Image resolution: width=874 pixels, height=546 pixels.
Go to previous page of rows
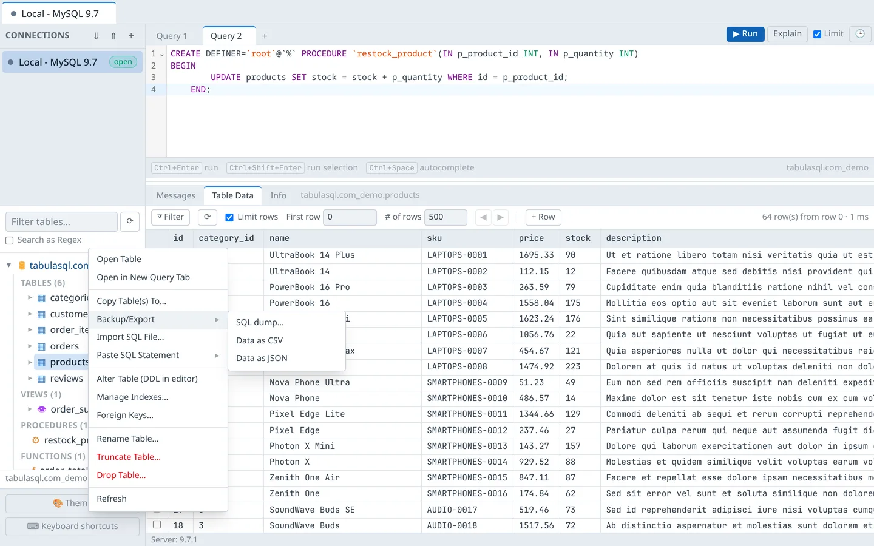(483, 217)
